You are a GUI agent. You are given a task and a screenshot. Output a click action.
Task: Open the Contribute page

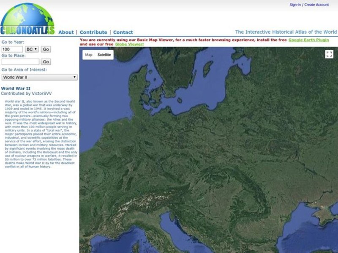pyautogui.click(x=93, y=32)
